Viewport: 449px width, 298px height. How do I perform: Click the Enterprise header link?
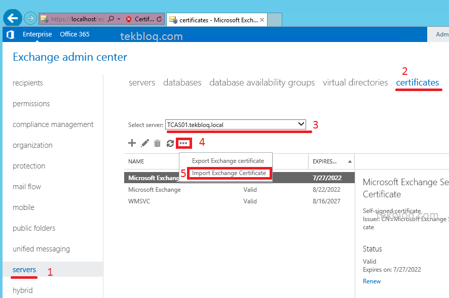(x=37, y=34)
